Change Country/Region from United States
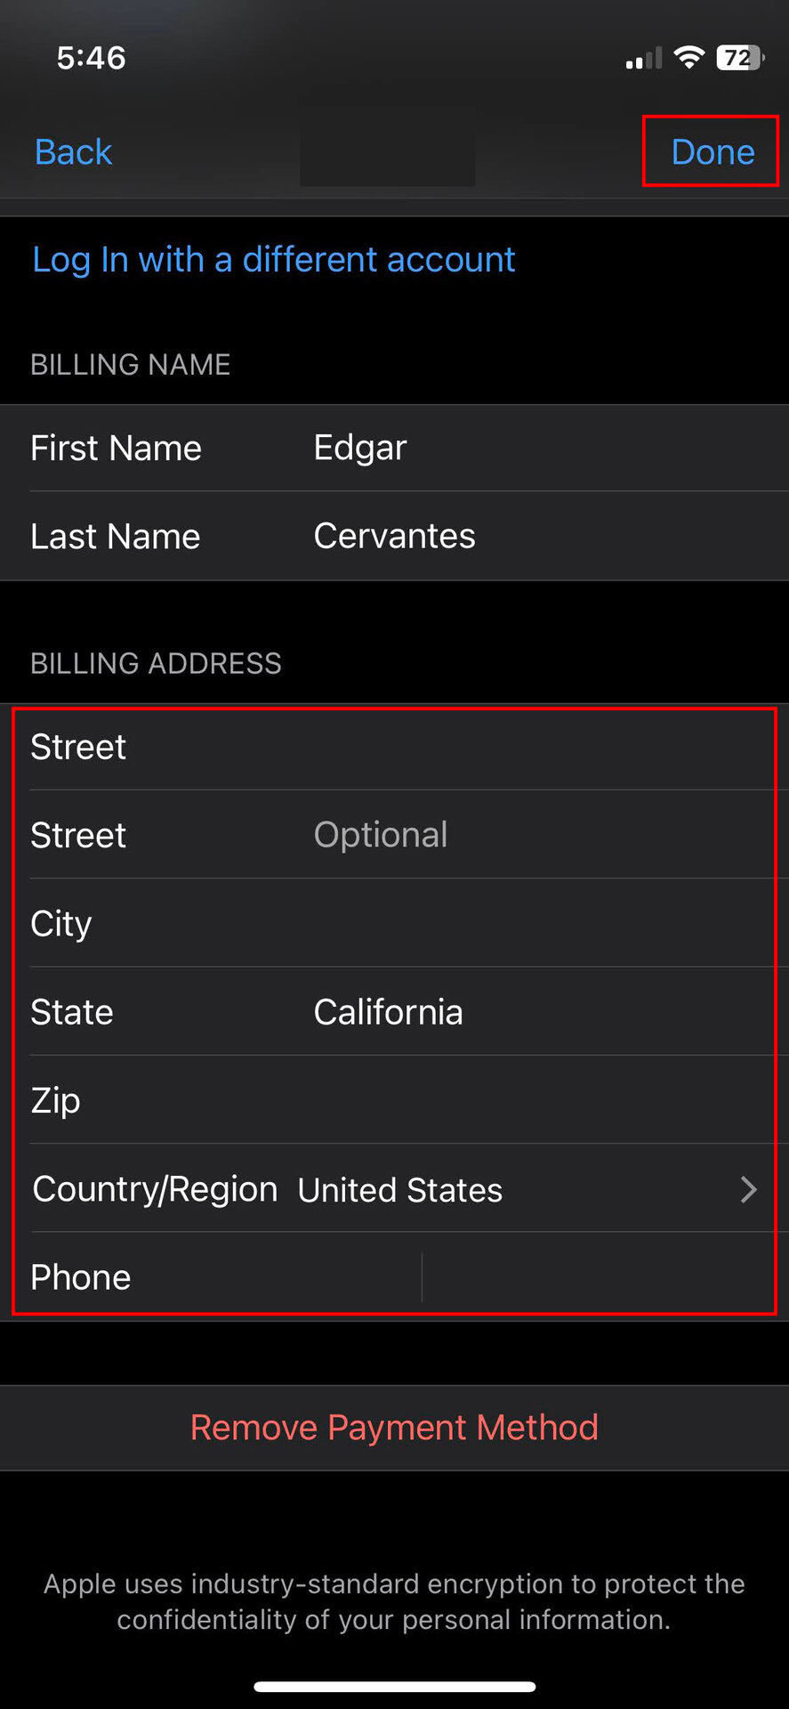 [400, 1190]
